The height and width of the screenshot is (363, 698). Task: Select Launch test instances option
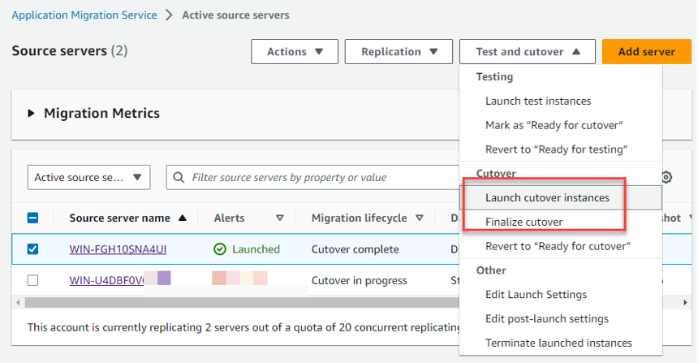538,101
